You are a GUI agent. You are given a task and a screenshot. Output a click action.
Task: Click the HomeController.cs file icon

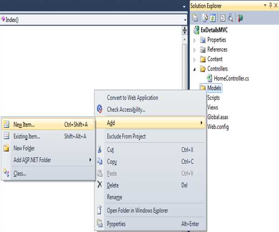[209, 78]
